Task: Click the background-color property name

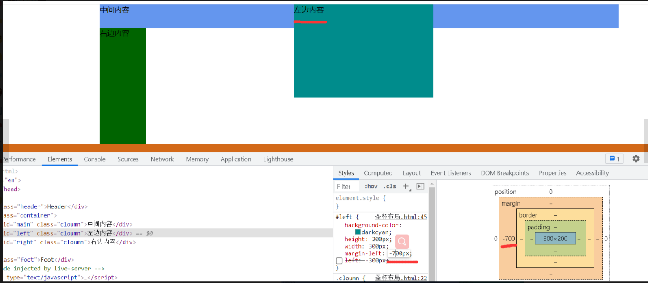Action: (x=372, y=225)
